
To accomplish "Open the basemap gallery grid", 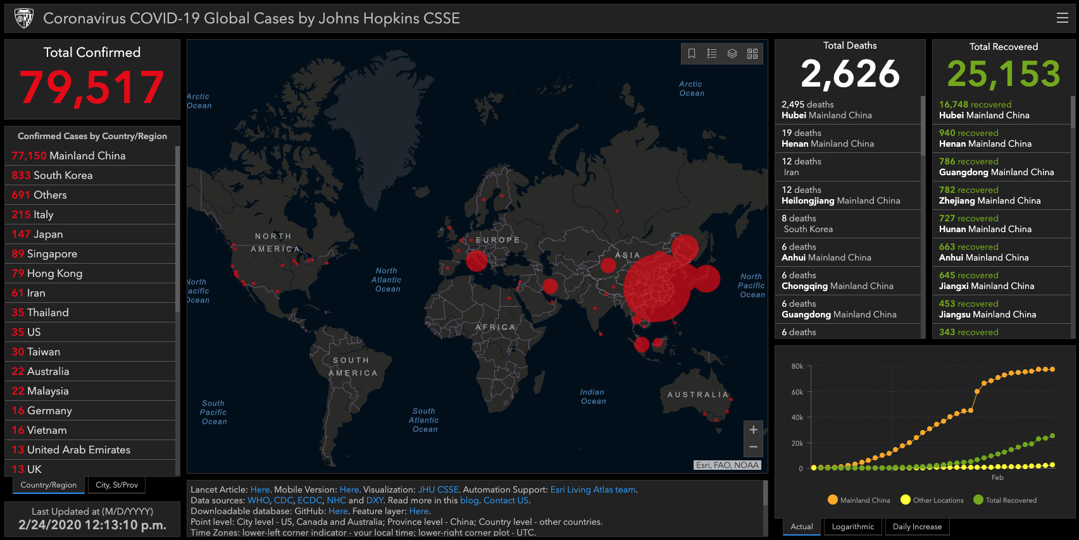I will (752, 54).
